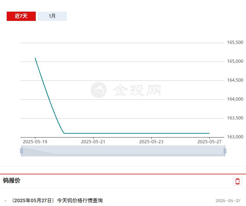This screenshot has height=206, width=246.
Task: Click the left range slider handle
Action: 21,151
